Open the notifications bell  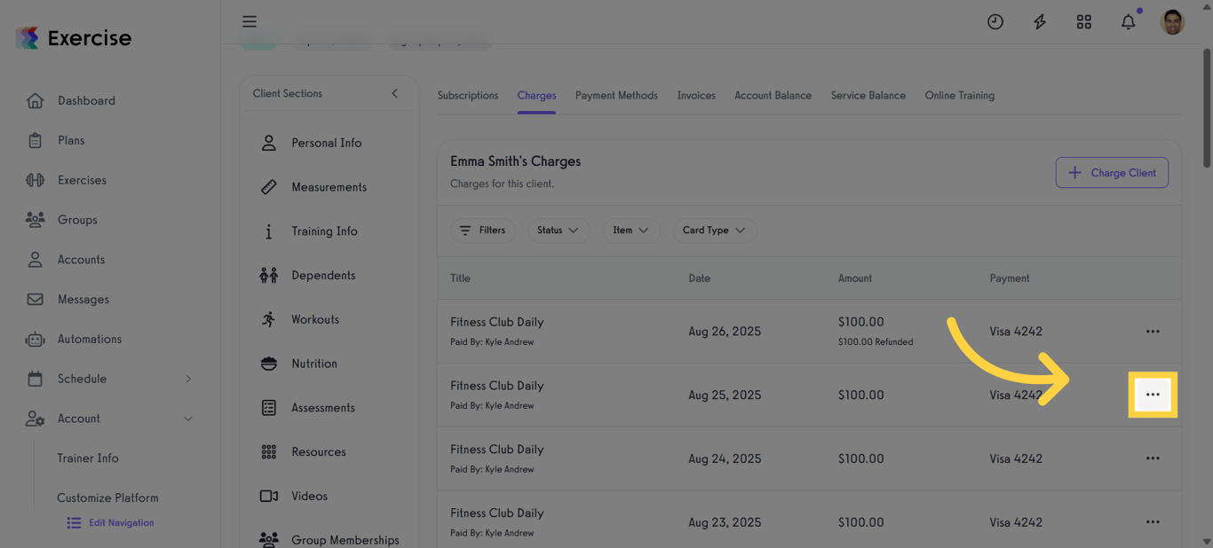[1128, 22]
